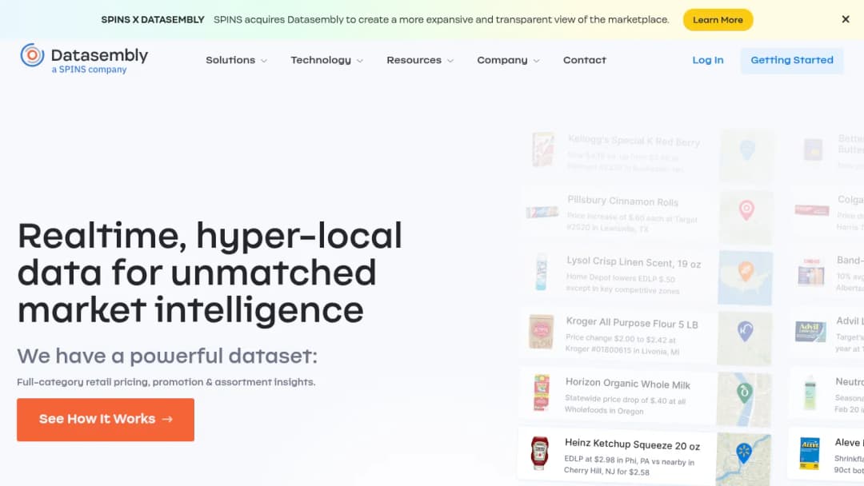
Task: Click the SPINS X DATASEMBLY banner label
Action: 153,20
